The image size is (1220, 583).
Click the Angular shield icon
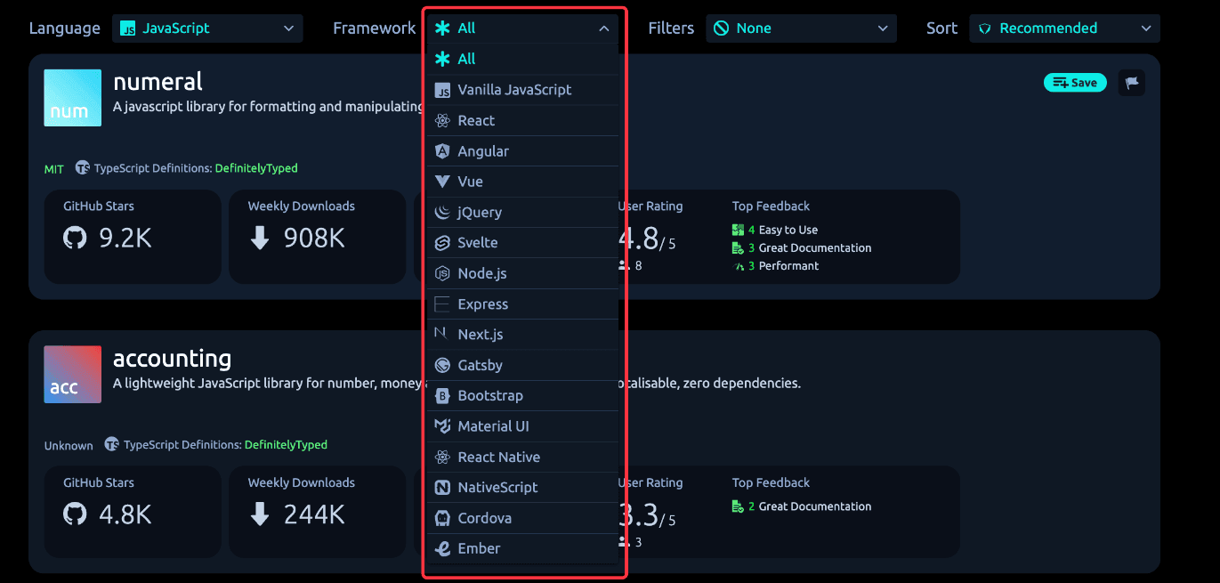click(442, 151)
